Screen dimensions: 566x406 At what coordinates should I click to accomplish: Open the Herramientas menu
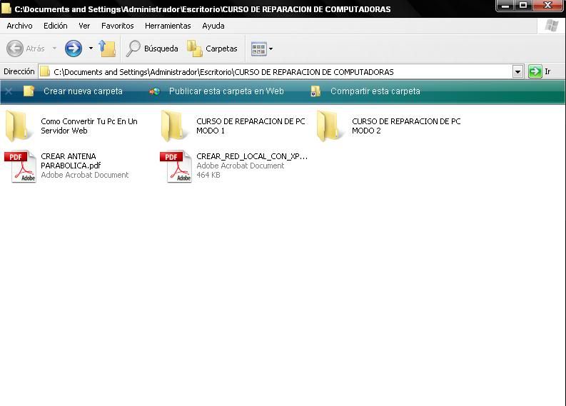pyautogui.click(x=168, y=26)
